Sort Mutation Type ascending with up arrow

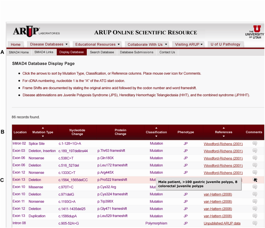click(x=43, y=128)
